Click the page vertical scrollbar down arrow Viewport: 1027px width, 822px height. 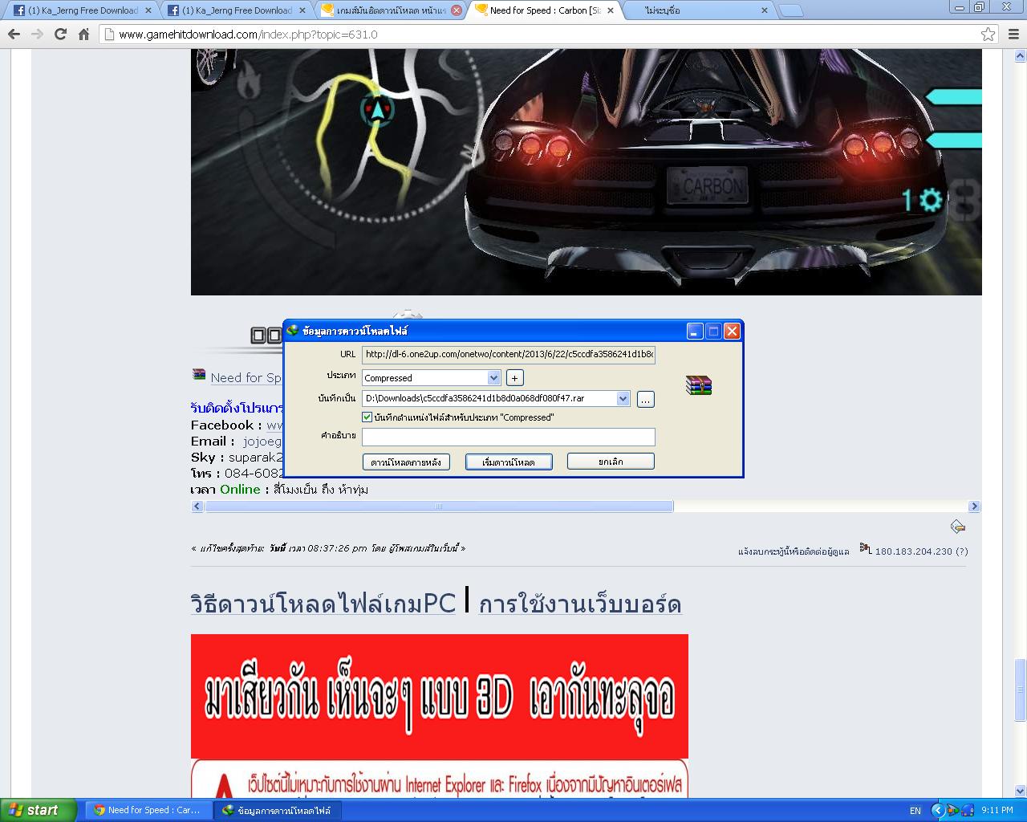pyautogui.click(x=1021, y=791)
